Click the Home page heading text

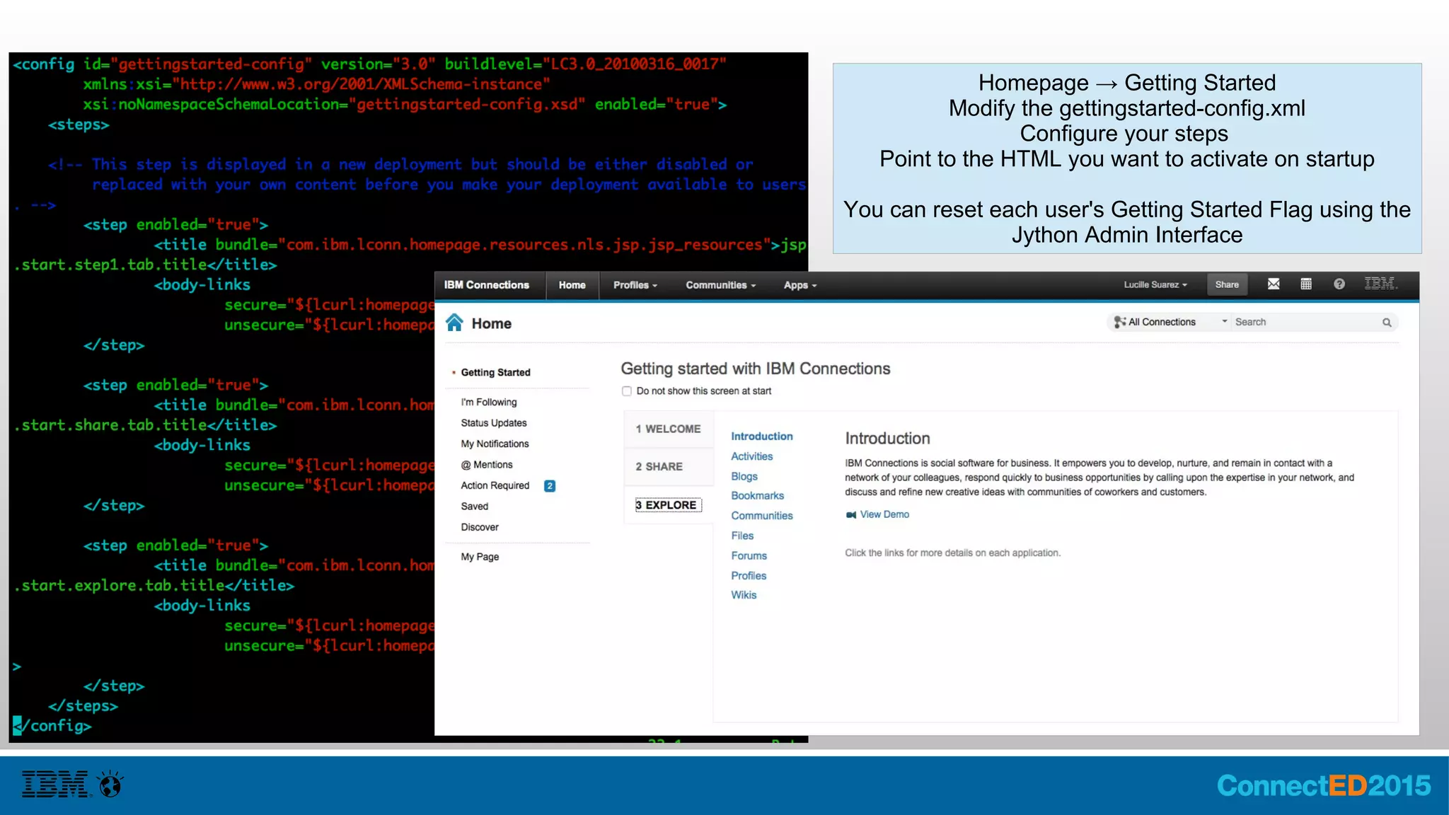click(492, 323)
